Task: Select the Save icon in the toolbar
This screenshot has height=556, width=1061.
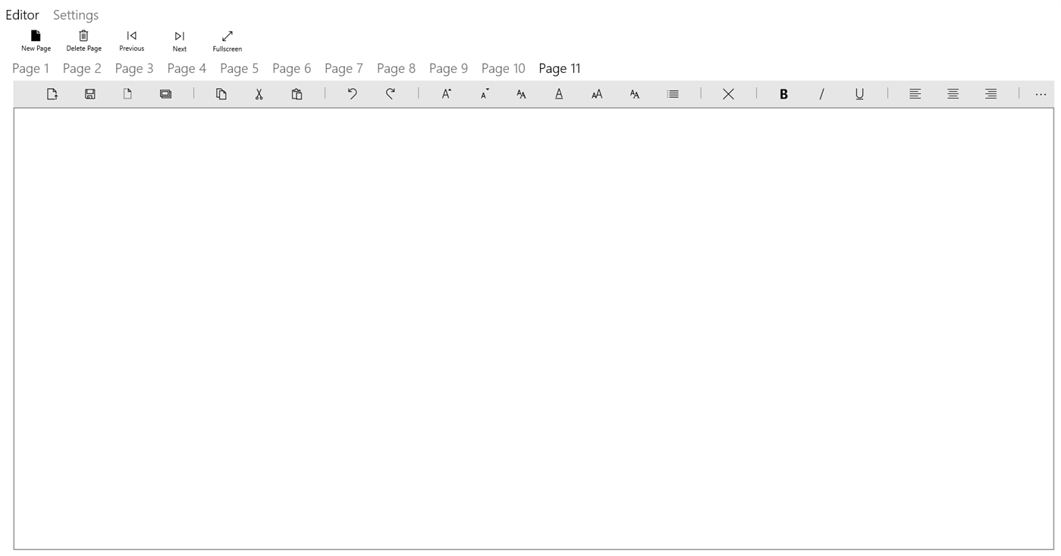Action: [89, 93]
